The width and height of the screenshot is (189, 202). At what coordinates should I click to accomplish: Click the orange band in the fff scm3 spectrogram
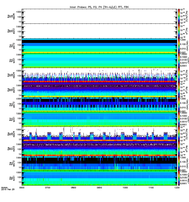99,155
